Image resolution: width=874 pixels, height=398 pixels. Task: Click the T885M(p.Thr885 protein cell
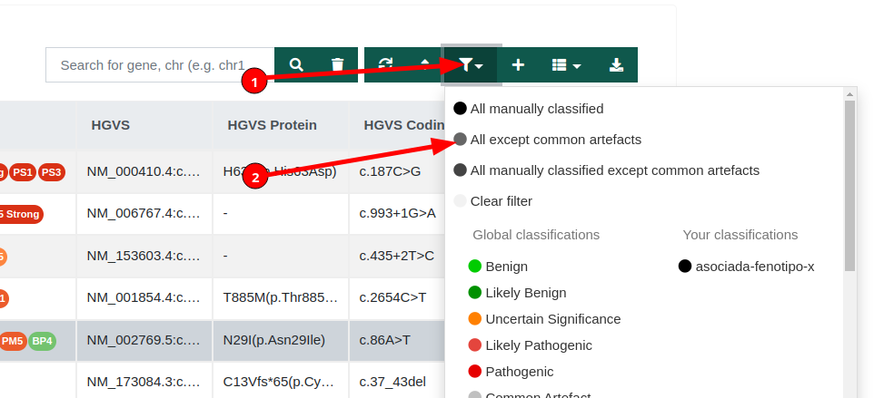point(281,298)
